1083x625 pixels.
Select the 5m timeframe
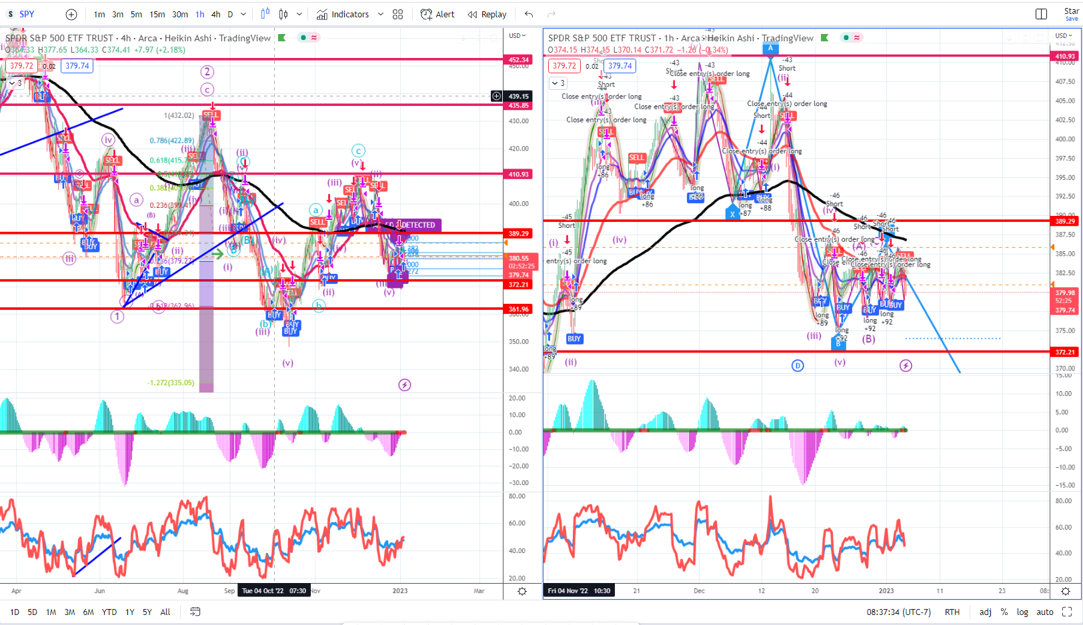pyautogui.click(x=136, y=14)
